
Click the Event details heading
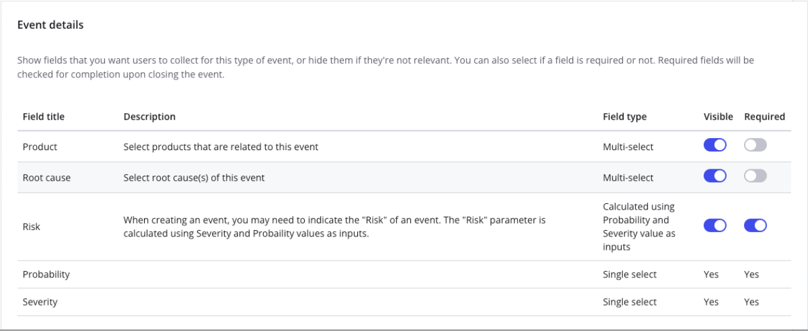click(51, 26)
